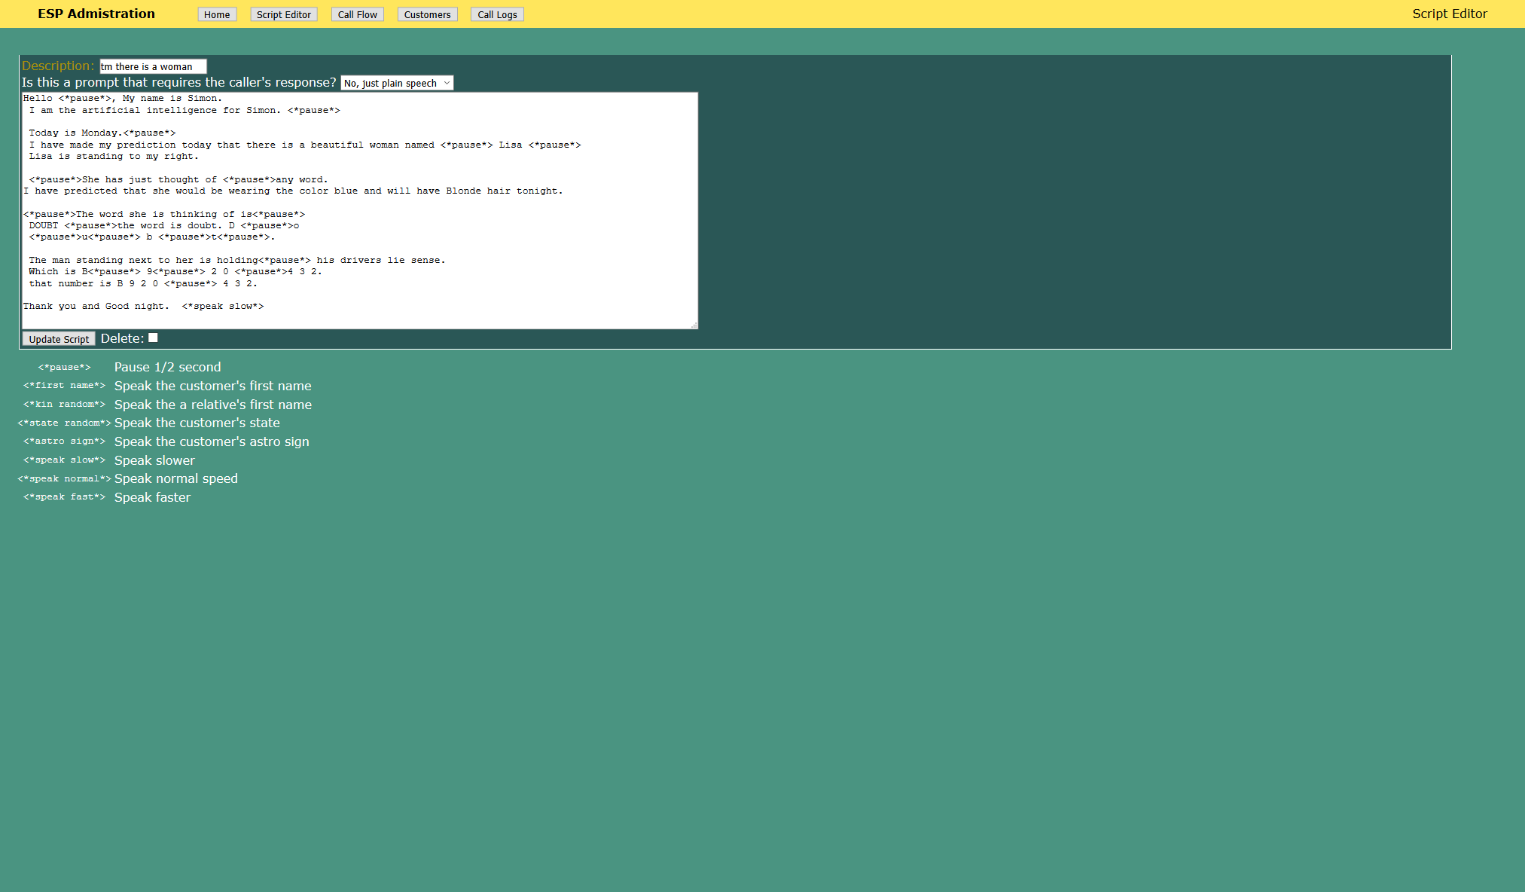1525x892 pixels.
Task: Click into the Description input field
Action: [x=153, y=66]
